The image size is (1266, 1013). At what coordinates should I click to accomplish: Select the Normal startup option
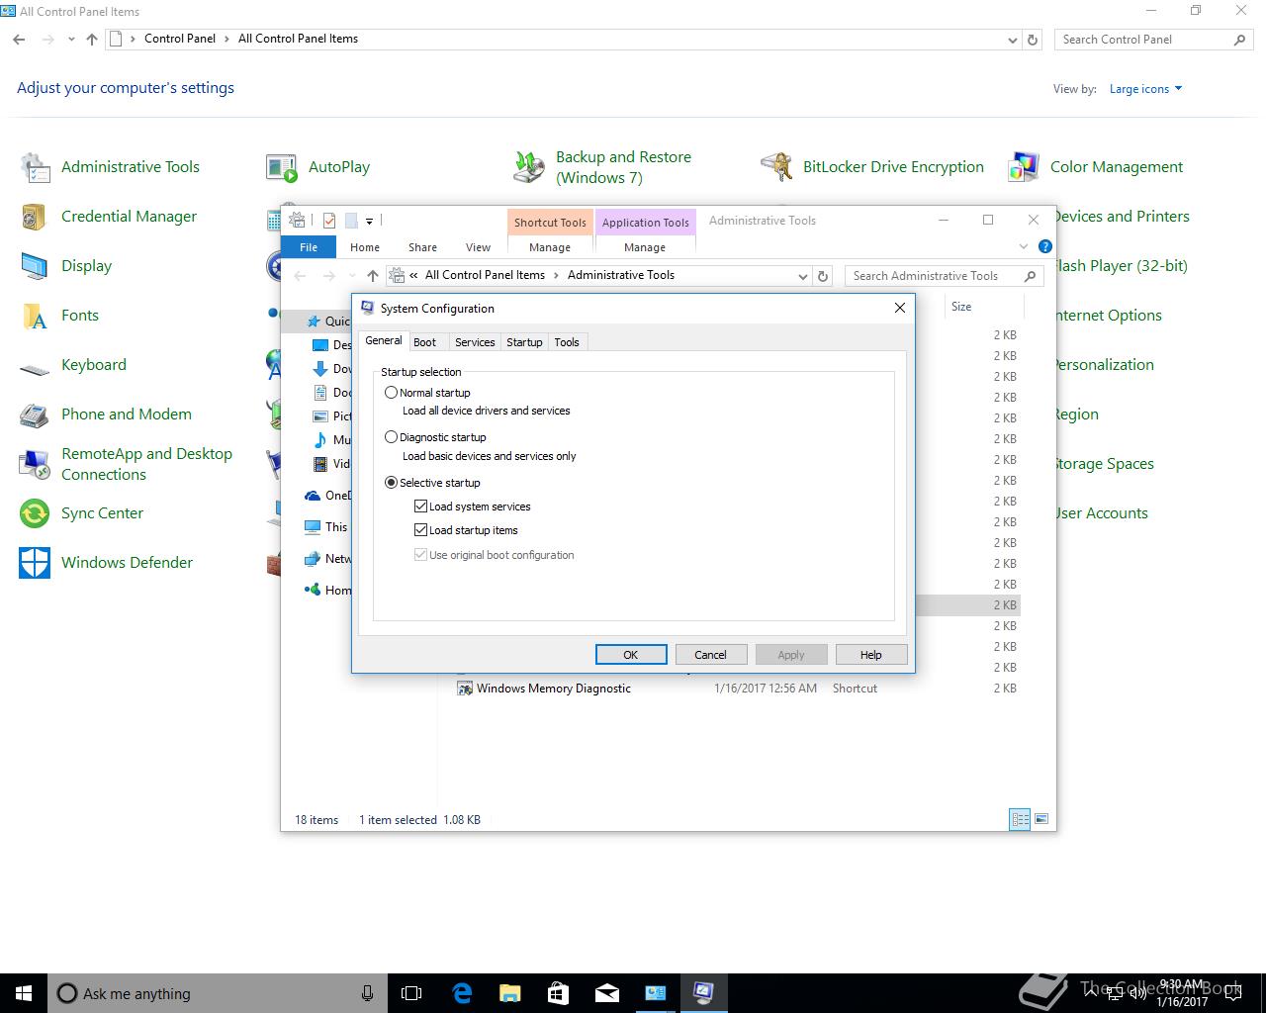(x=428, y=393)
